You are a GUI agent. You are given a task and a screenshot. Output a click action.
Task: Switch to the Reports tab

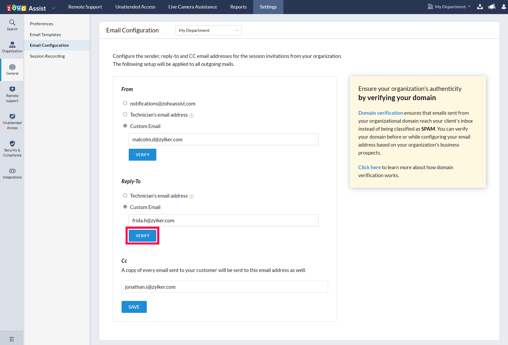[238, 7]
